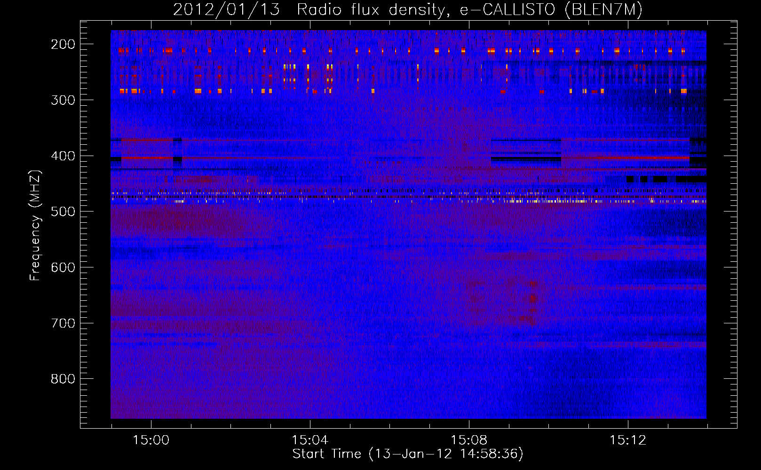761x470 pixels.
Task: Click the 600 frequency tick label
Action: pos(63,267)
